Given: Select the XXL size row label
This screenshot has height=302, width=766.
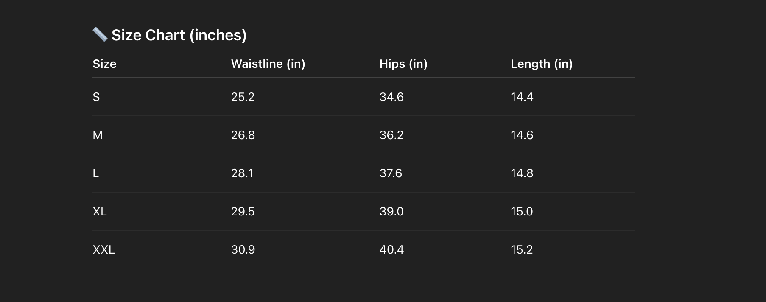Looking at the screenshot, I should (x=103, y=250).
